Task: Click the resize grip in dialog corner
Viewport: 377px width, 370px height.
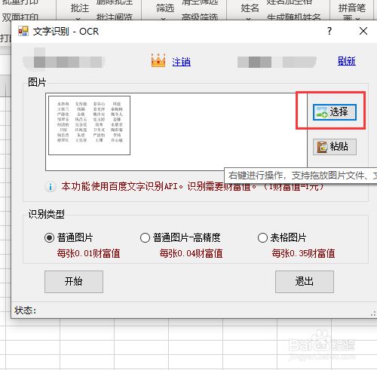Action: (x=373, y=313)
